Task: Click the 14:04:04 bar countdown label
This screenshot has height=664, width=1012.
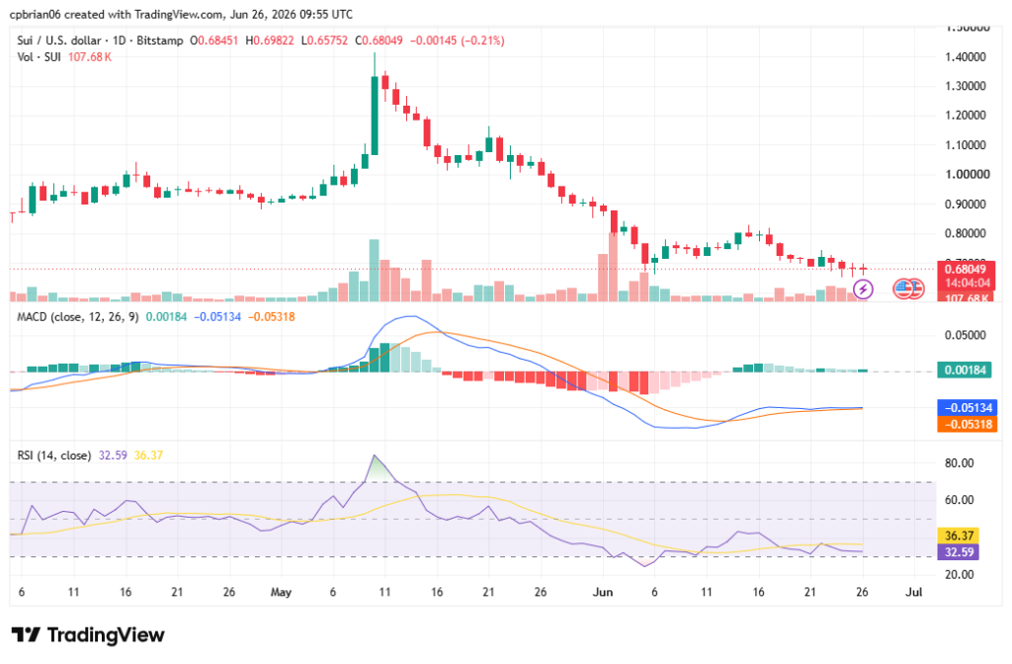Action: point(966,283)
